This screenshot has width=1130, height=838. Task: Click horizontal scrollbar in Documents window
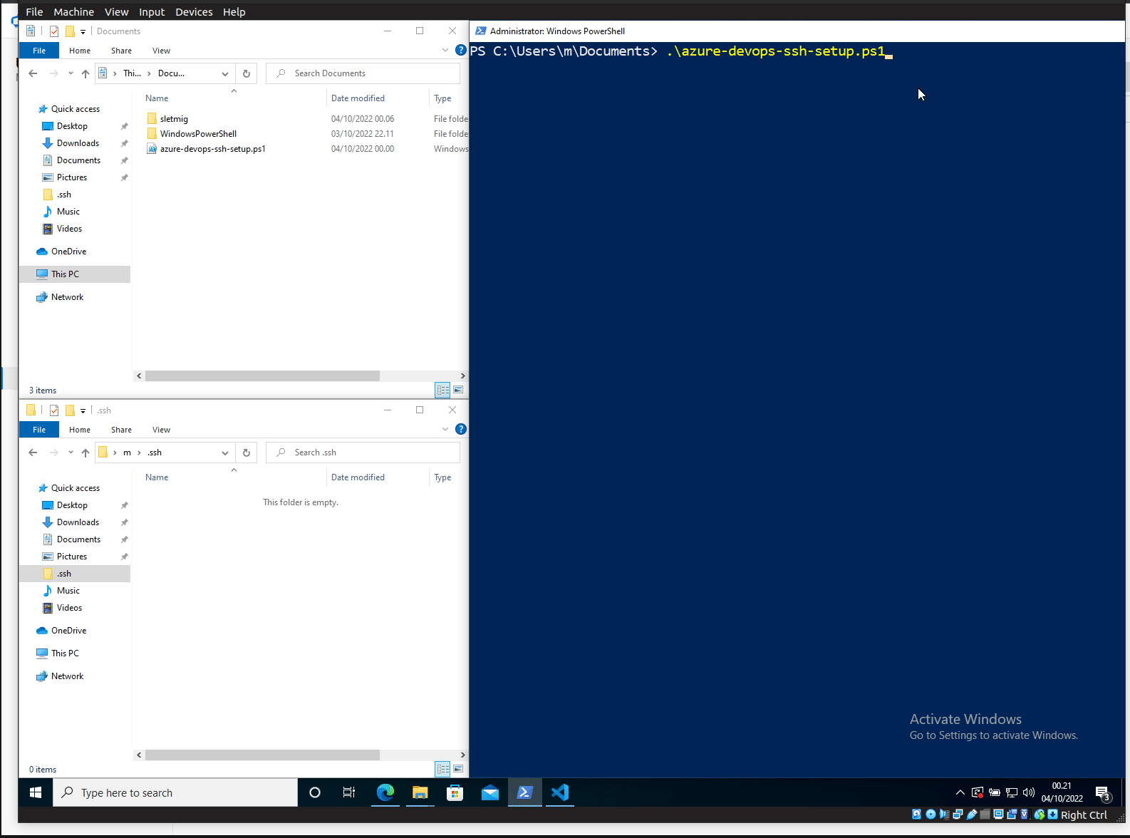click(262, 376)
